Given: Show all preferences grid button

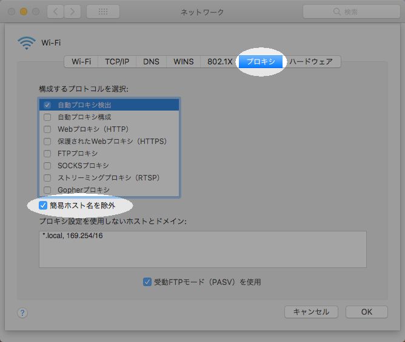Looking at the screenshot, I should [103, 12].
